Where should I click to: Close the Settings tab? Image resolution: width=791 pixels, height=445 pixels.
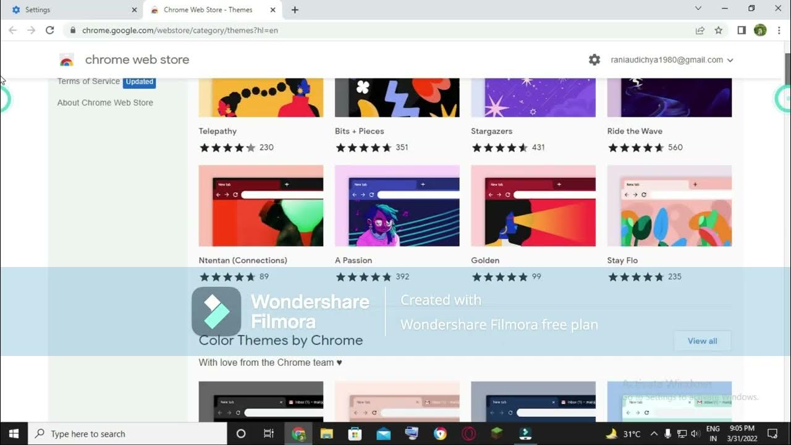134,10
